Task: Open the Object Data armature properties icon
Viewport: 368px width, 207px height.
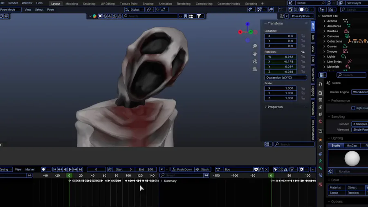Action: coord(320,161)
